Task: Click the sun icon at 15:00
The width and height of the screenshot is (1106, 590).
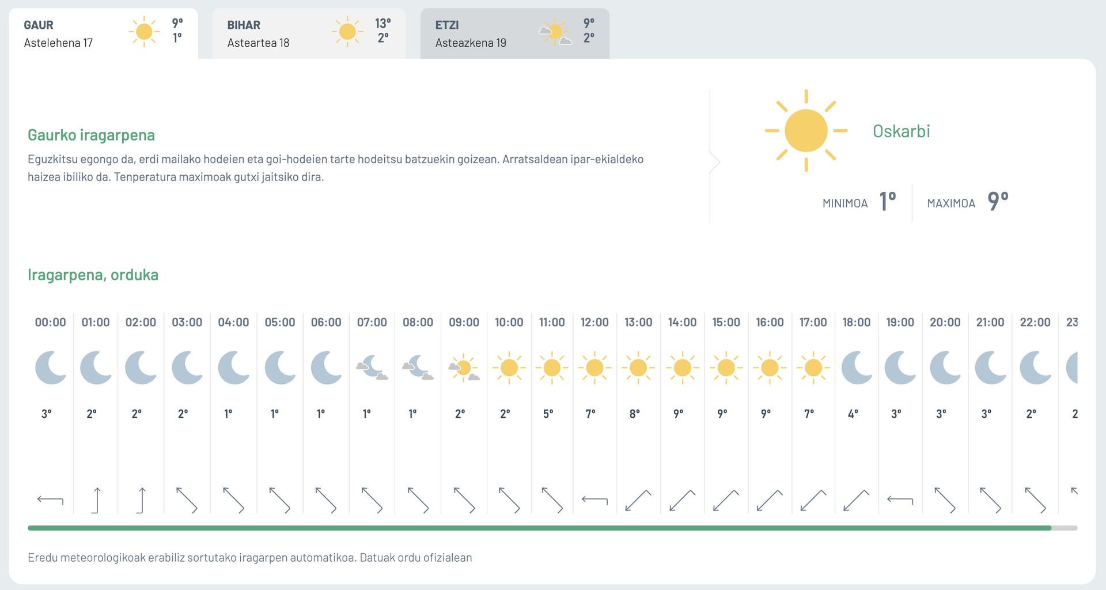Action: (726, 368)
